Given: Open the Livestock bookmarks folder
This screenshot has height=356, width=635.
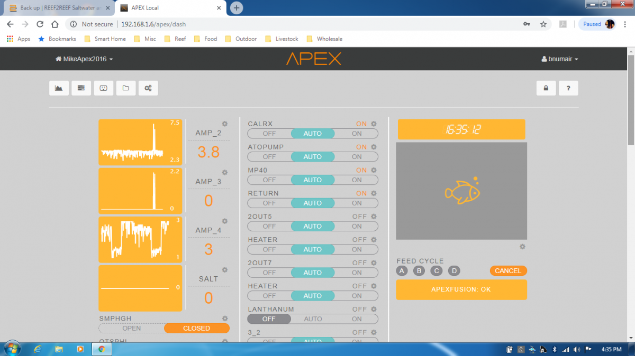Looking at the screenshot, I should click(282, 39).
